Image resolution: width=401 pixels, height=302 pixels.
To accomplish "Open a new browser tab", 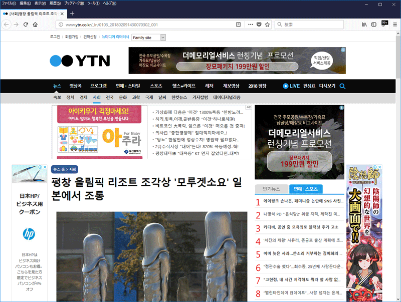I will [x=72, y=14].
